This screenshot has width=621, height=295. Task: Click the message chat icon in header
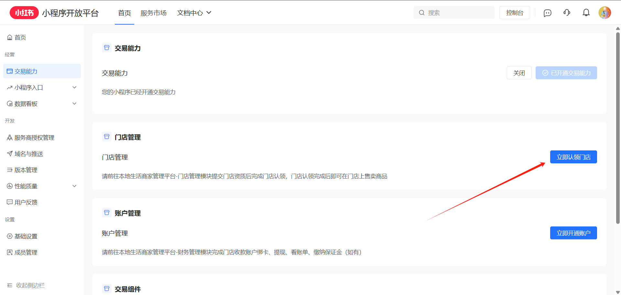pos(547,13)
